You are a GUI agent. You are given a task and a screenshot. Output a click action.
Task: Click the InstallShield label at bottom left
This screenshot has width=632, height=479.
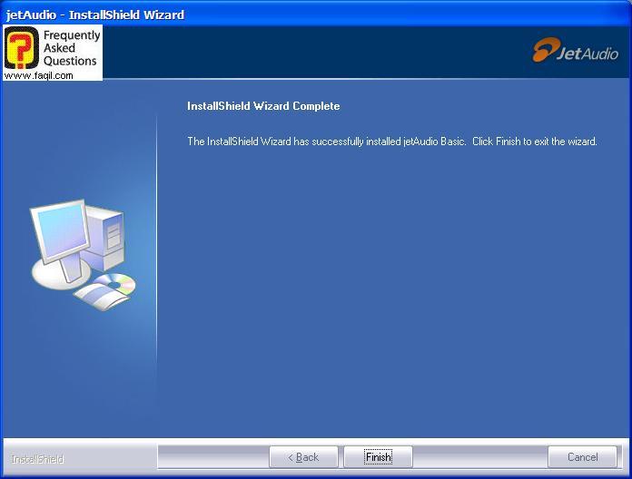pyautogui.click(x=37, y=459)
